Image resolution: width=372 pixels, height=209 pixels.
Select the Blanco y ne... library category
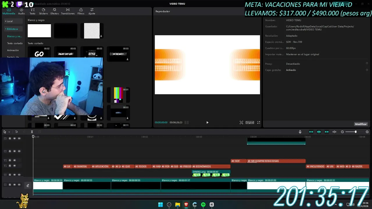[15, 36]
